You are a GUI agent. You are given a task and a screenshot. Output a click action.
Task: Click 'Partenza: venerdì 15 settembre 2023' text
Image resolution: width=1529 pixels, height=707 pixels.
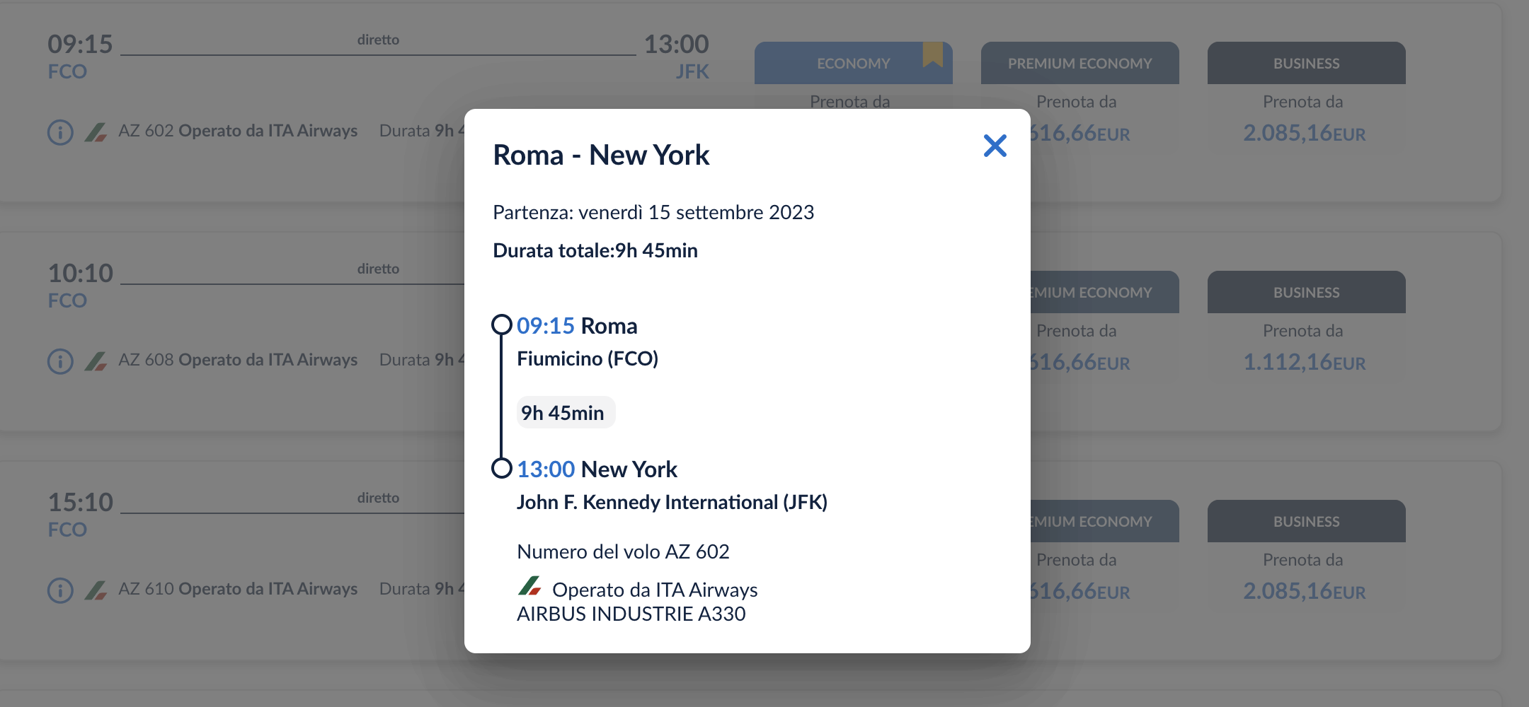pos(653,212)
